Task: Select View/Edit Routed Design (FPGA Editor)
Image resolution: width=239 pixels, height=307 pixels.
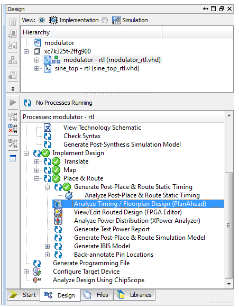Action: [x=128, y=212]
